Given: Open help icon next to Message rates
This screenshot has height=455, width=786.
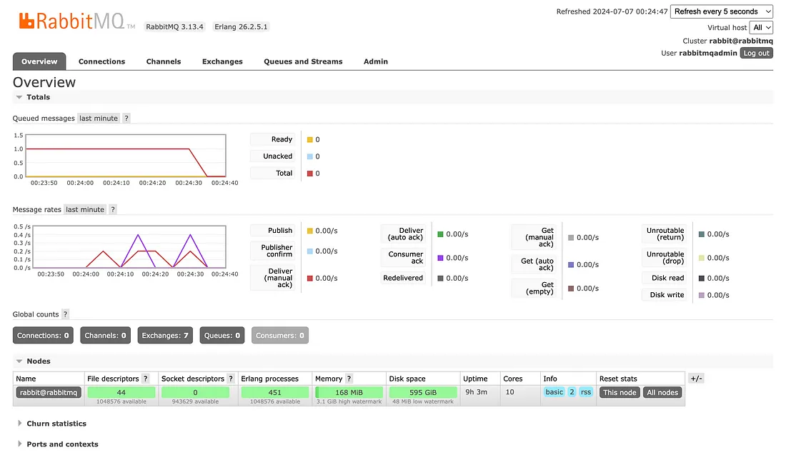Looking at the screenshot, I should (113, 209).
